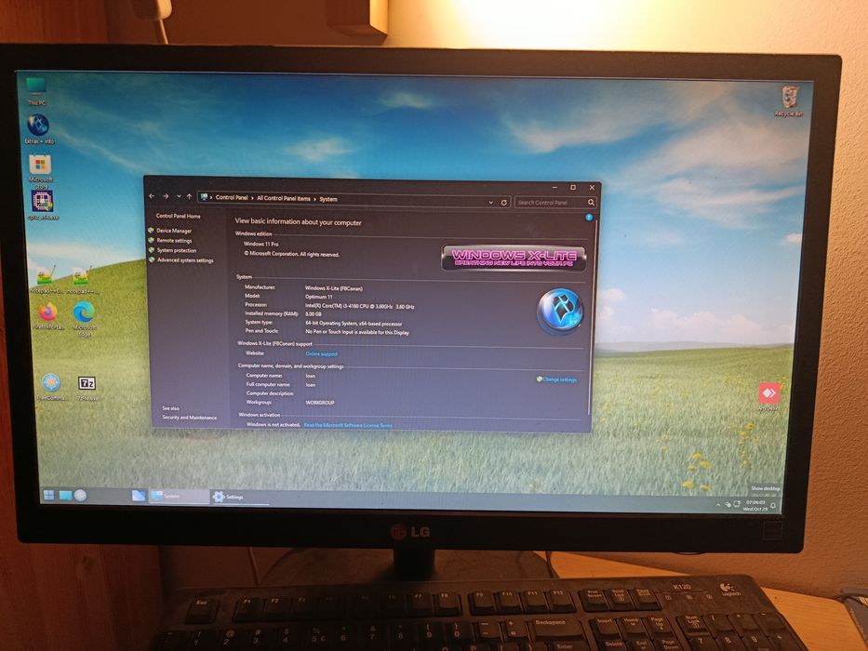
Task: Select the Intel Core i3-4160 processor text
Action: click(360, 306)
